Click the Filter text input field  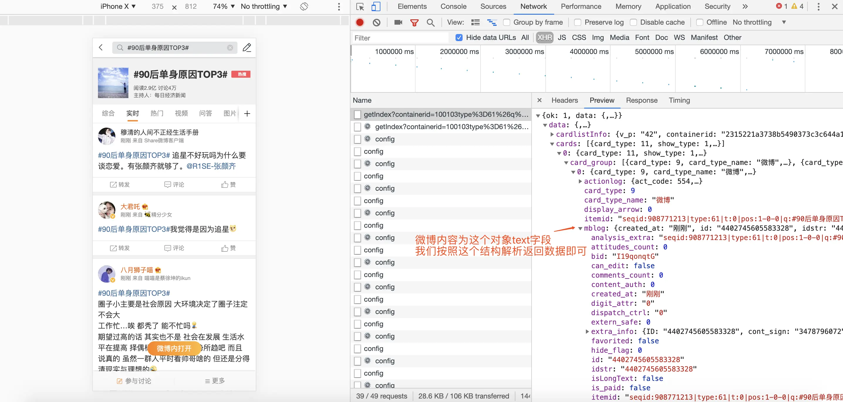pos(399,38)
